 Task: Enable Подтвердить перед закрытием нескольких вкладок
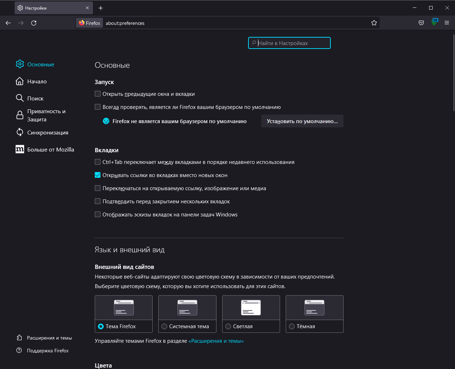pyautogui.click(x=98, y=202)
